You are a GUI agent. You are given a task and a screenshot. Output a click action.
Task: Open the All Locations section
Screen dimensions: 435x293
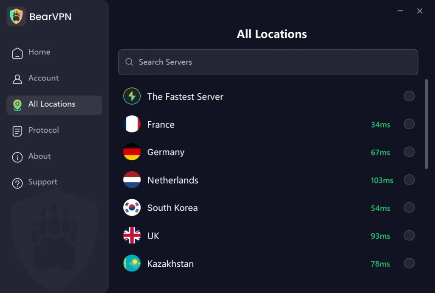(54, 104)
